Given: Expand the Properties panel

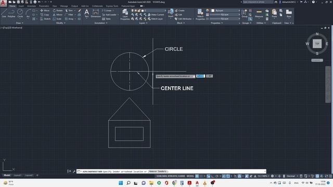Looking at the screenshot, I should (x=216, y=23).
